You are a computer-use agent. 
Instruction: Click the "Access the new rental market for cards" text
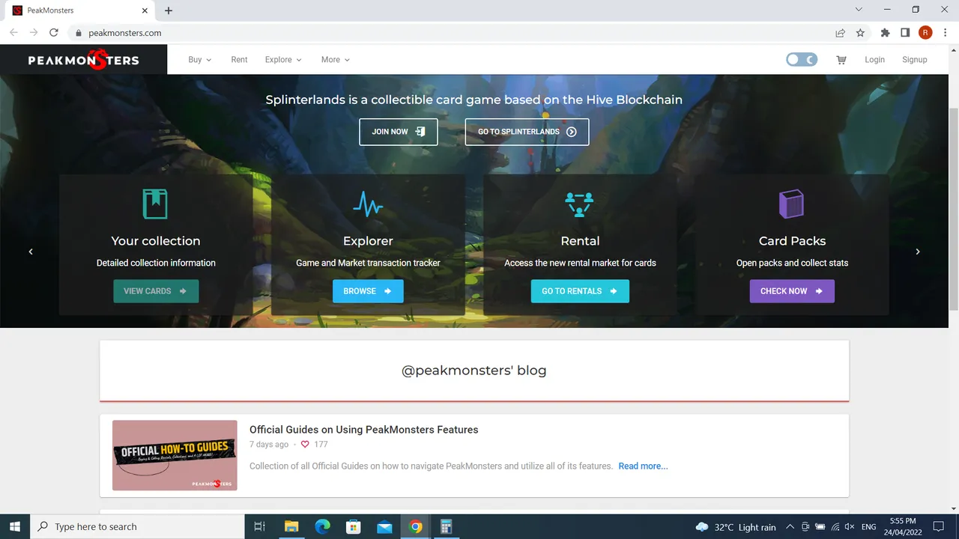580,263
